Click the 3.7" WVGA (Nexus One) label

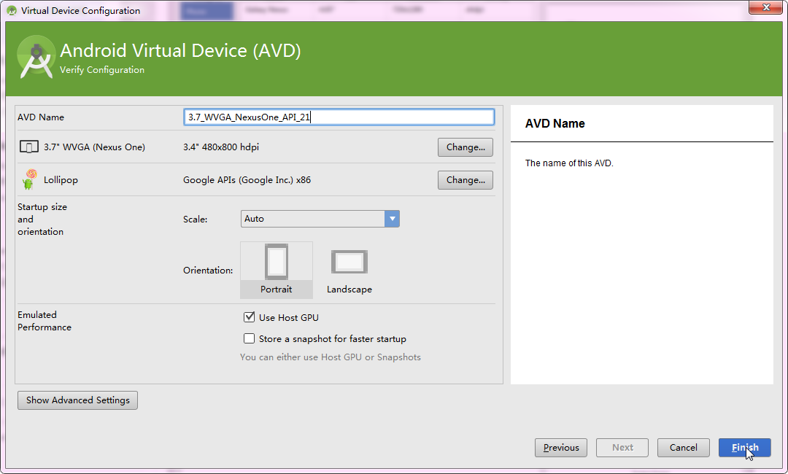point(94,147)
